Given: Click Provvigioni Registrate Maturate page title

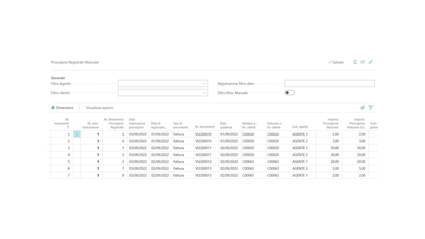Looking at the screenshot, I should [75, 62].
